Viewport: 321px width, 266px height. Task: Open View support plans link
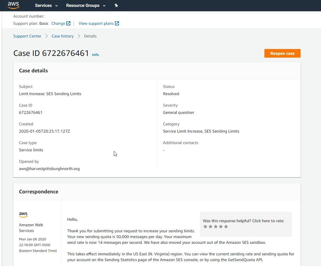coord(96,23)
